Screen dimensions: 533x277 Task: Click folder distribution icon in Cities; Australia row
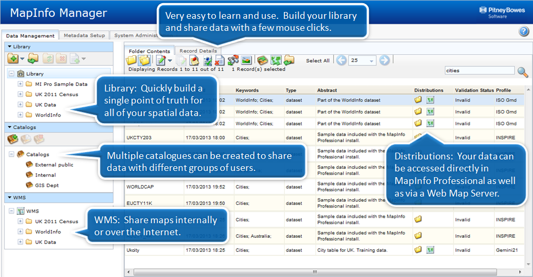418,235
